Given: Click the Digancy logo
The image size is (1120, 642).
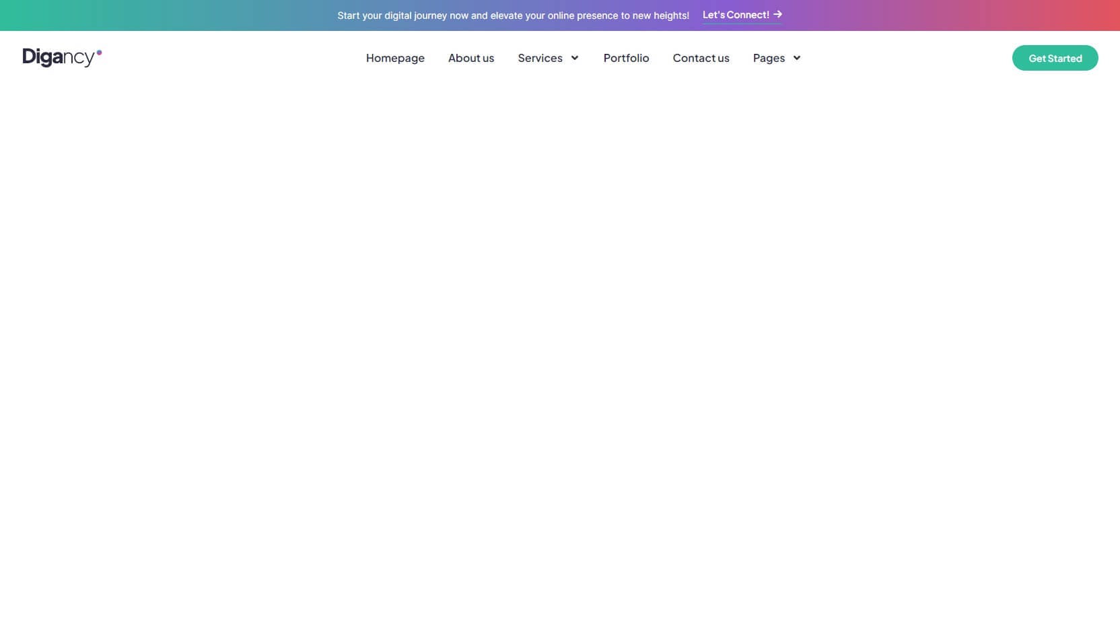Looking at the screenshot, I should [62, 58].
